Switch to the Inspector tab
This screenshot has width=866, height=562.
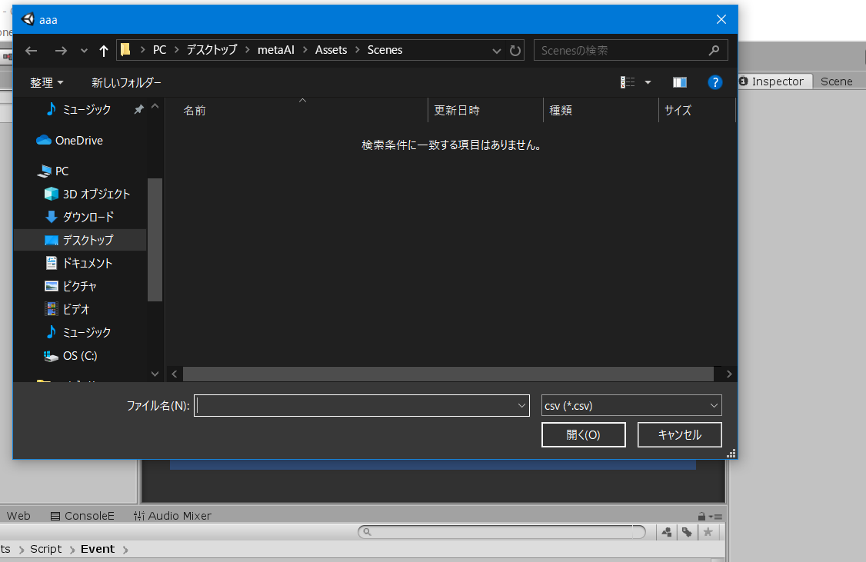[x=774, y=81]
